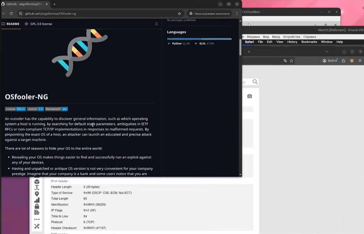
Task: Click the bookmark star in Chrome address bar
Action: coord(179,14)
